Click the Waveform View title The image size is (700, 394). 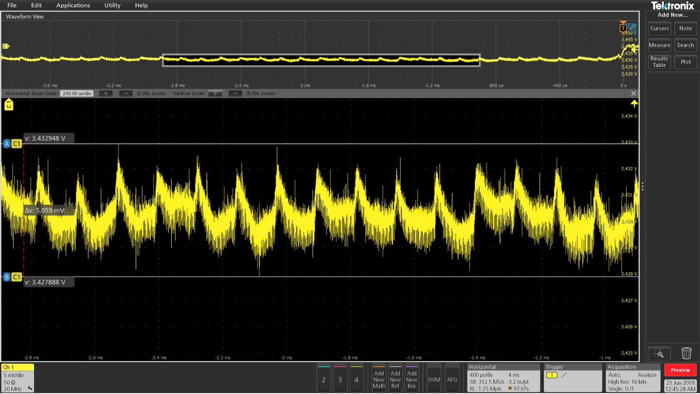point(25,17)
